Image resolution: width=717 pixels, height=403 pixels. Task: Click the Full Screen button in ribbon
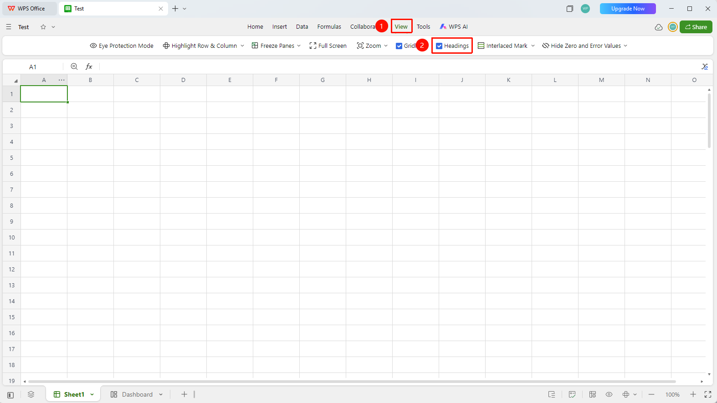pos(328,46)
